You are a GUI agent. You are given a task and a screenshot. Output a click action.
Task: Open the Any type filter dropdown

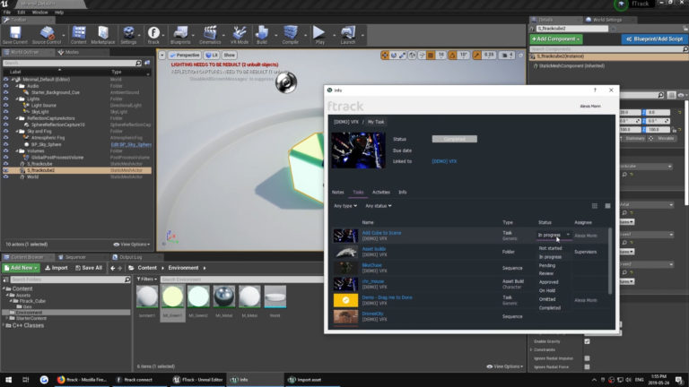tap(344, 206)
